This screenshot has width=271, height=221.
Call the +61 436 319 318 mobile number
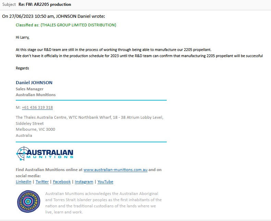click(37, 107)
